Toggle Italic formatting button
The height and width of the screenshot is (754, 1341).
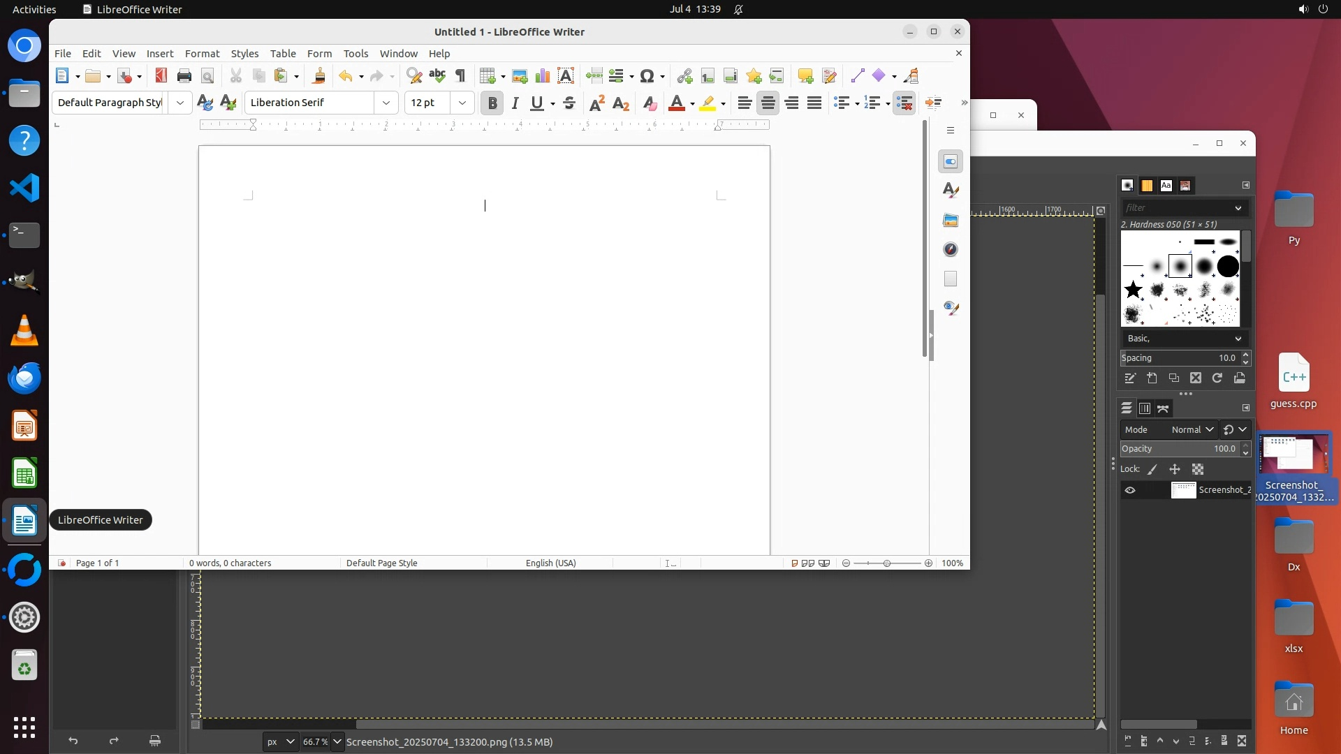point(515,103)
